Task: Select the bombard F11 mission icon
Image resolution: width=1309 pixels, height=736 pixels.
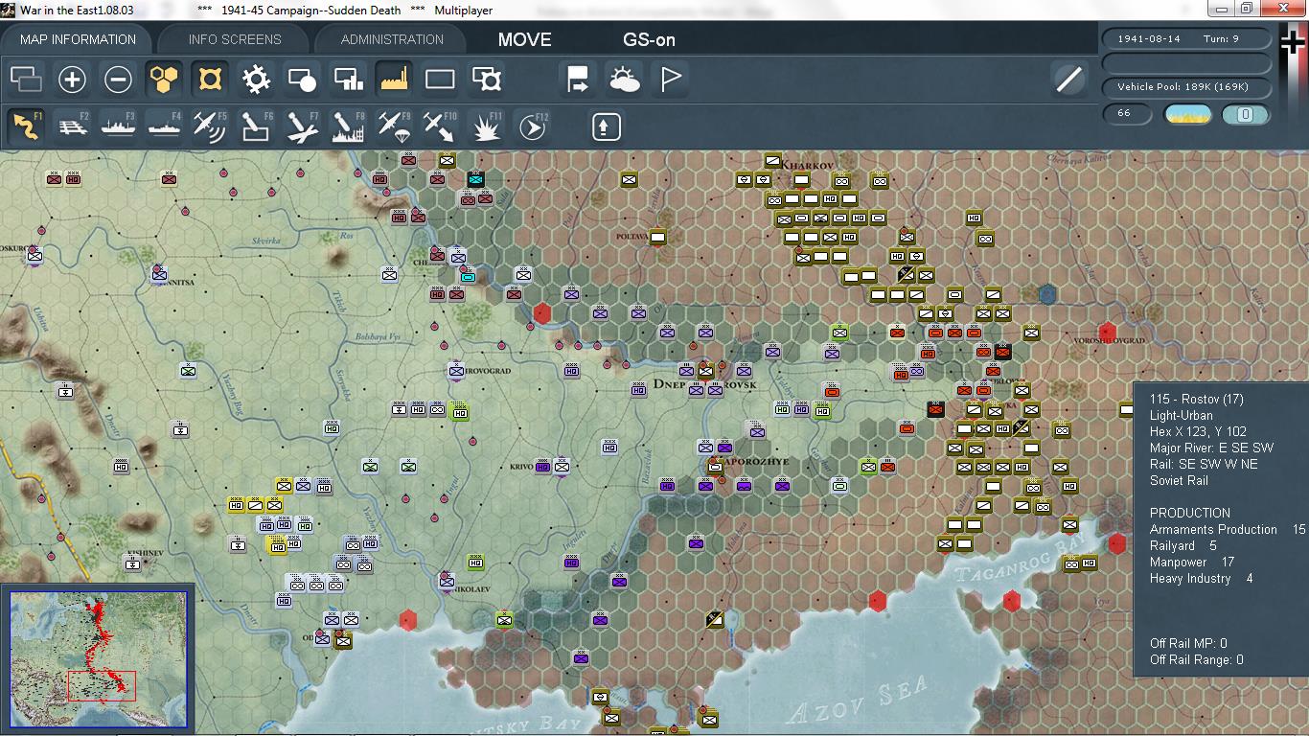Action: (486, 126)
